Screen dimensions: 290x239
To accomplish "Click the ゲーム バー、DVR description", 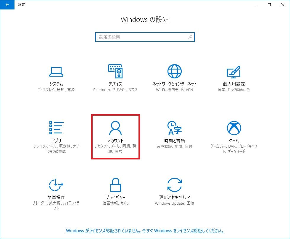I will click(x=234, y=149).
